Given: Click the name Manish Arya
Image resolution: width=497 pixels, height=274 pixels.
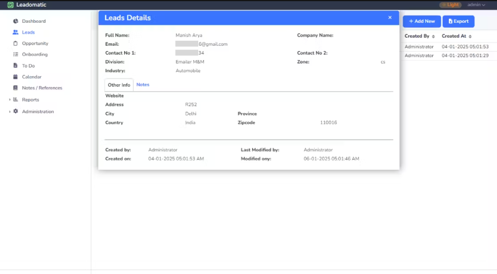Looking at the screenshot, I should pos(189,35).
